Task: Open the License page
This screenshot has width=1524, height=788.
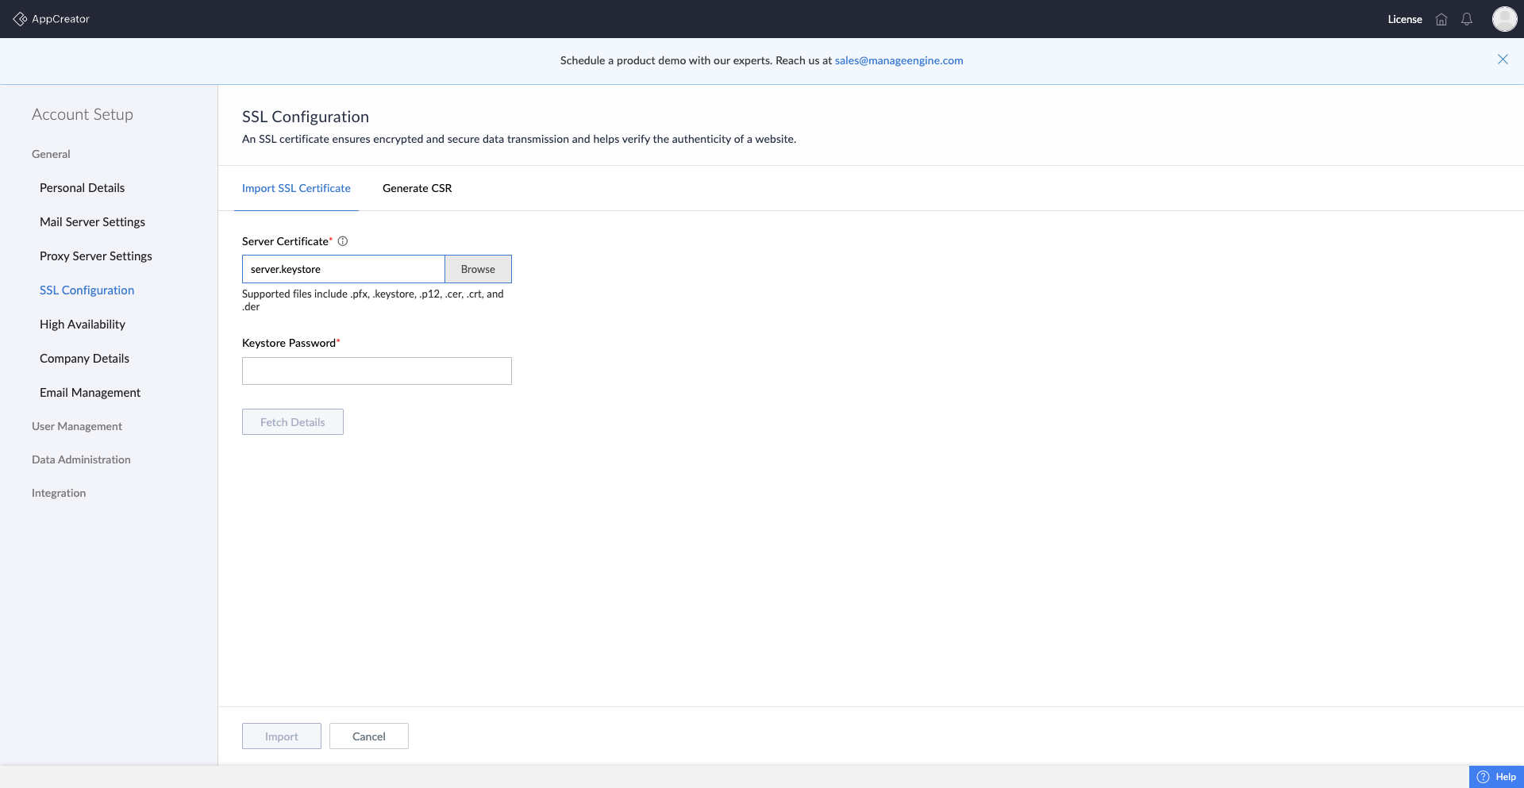Action: pyautogui.click(x=1404, y=19)
